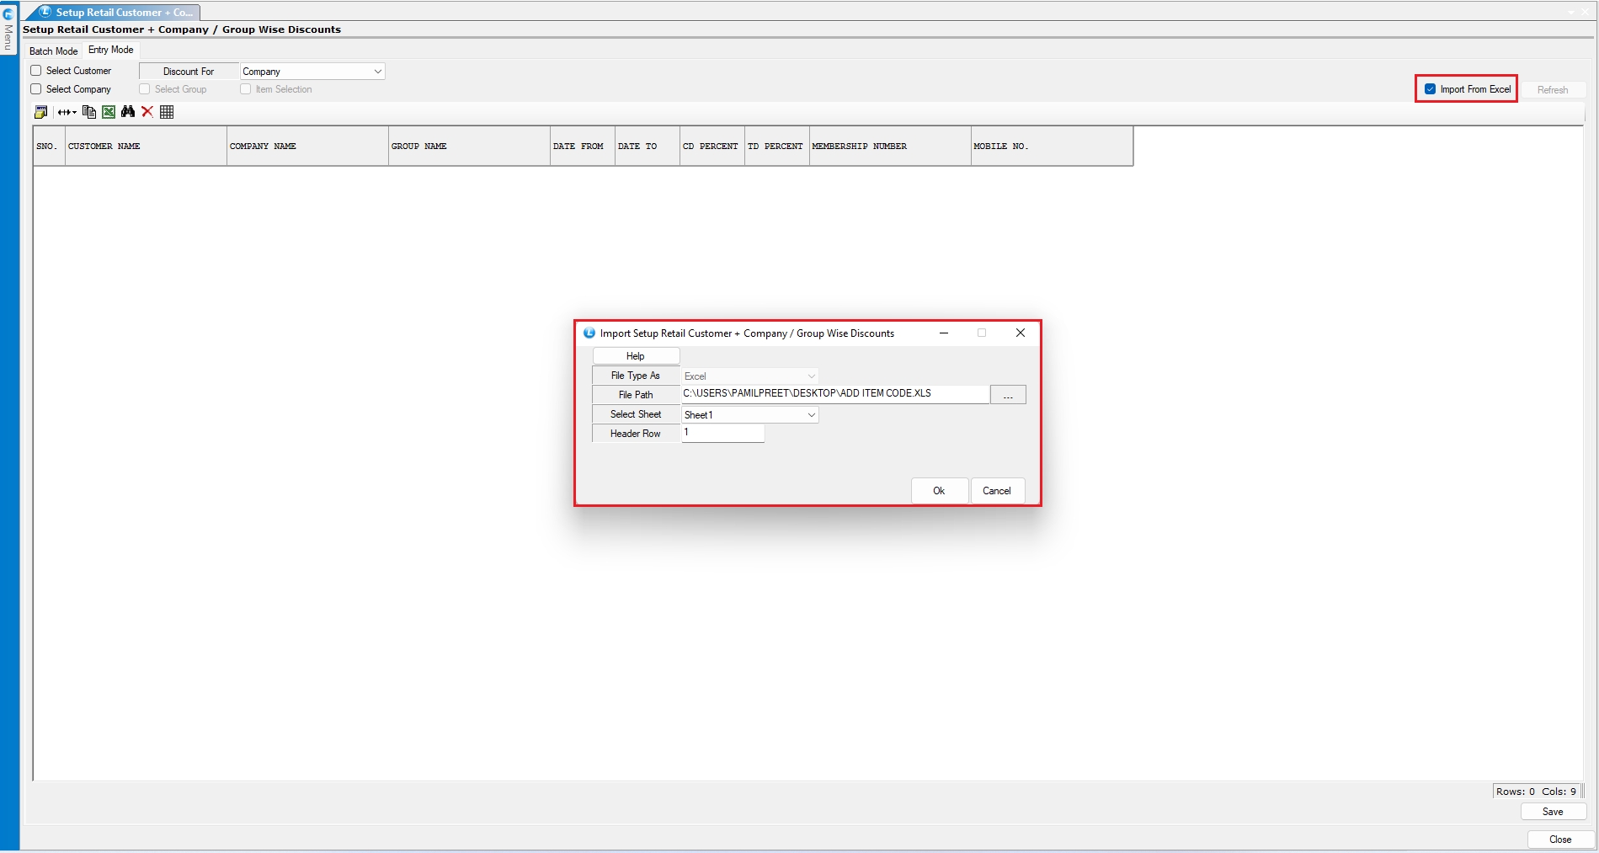Viewport: 1599px width, 853px height.
Task: Click the binoculars find icon
Action: pyautogui.click(x=128, y=112)
